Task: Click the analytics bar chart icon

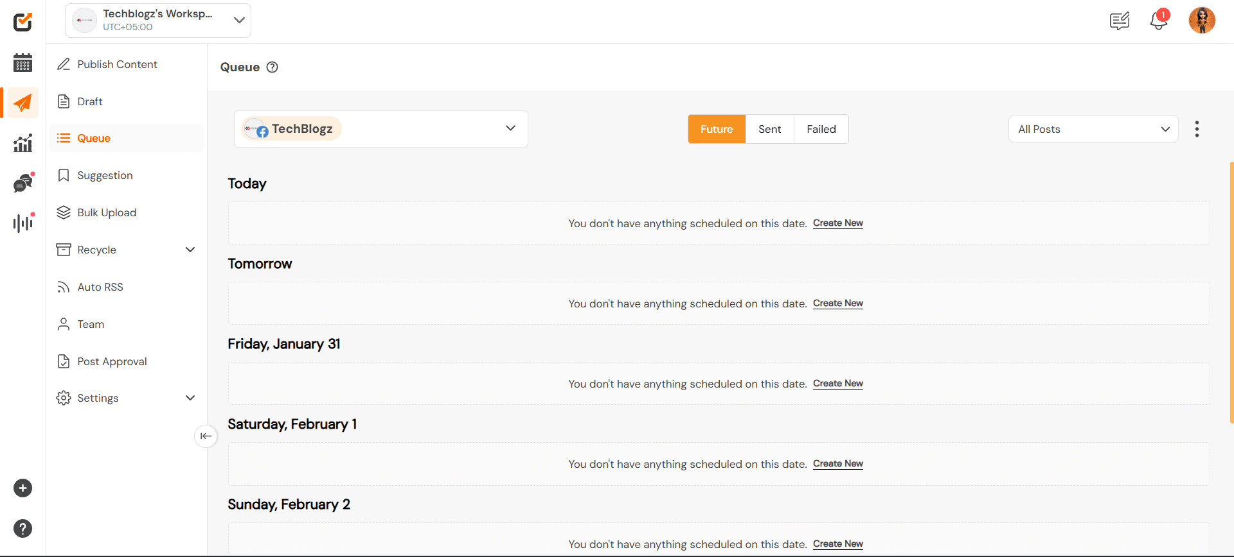Action: (22, 143)
